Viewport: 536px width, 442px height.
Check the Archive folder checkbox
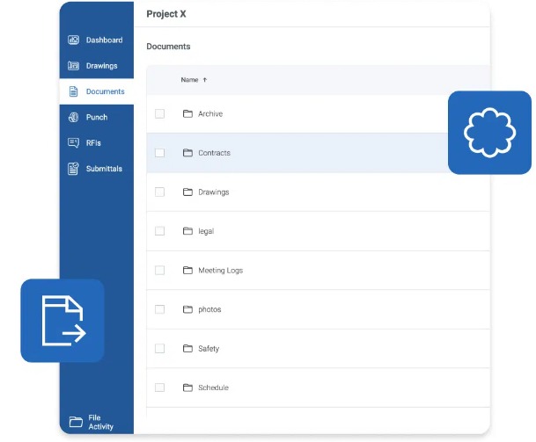tap(159, 114)
